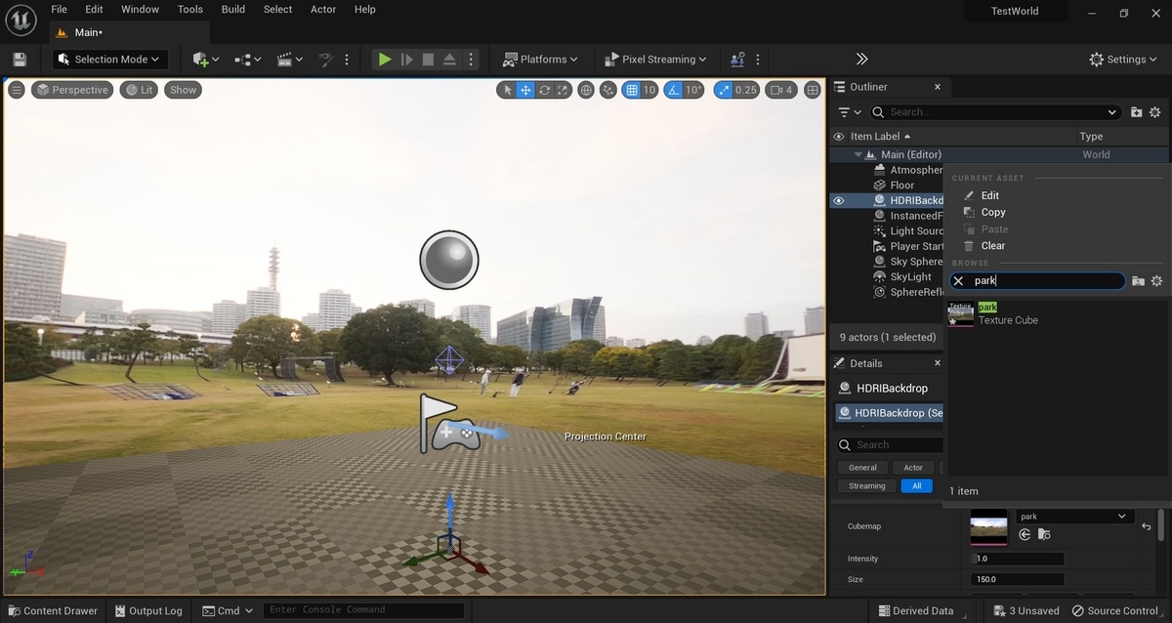Click the Stop button in the toolbar
Viewport: 1172px width, 623px height.
428,60
